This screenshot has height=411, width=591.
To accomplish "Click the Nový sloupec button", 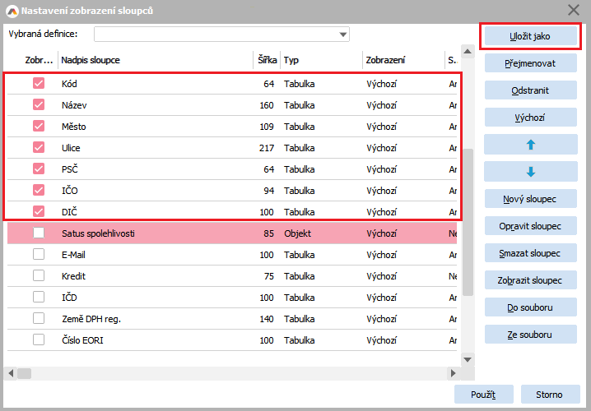I will [x=530, y=199].
